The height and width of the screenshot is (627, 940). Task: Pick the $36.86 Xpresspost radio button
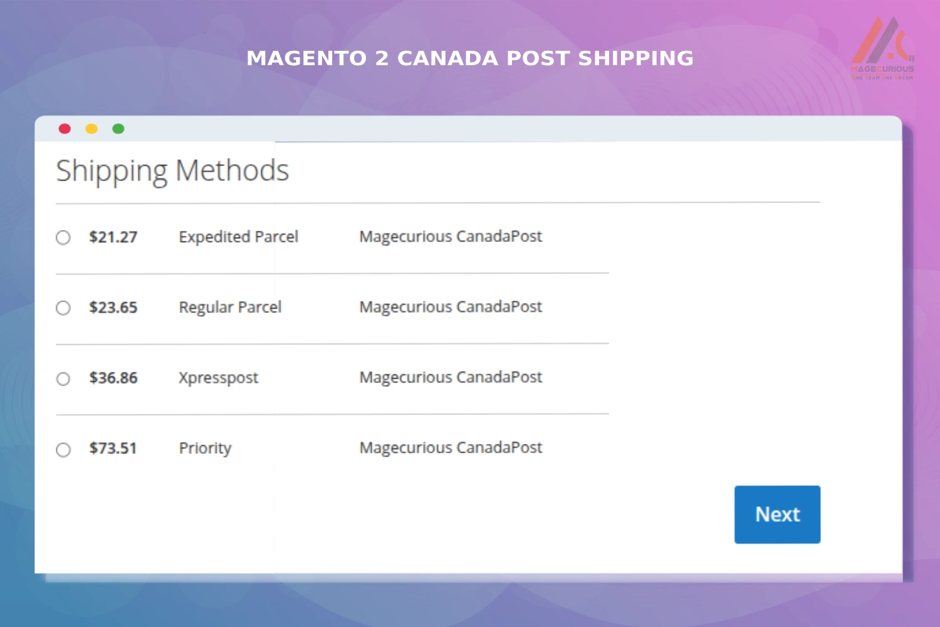(x=63, y=379)
